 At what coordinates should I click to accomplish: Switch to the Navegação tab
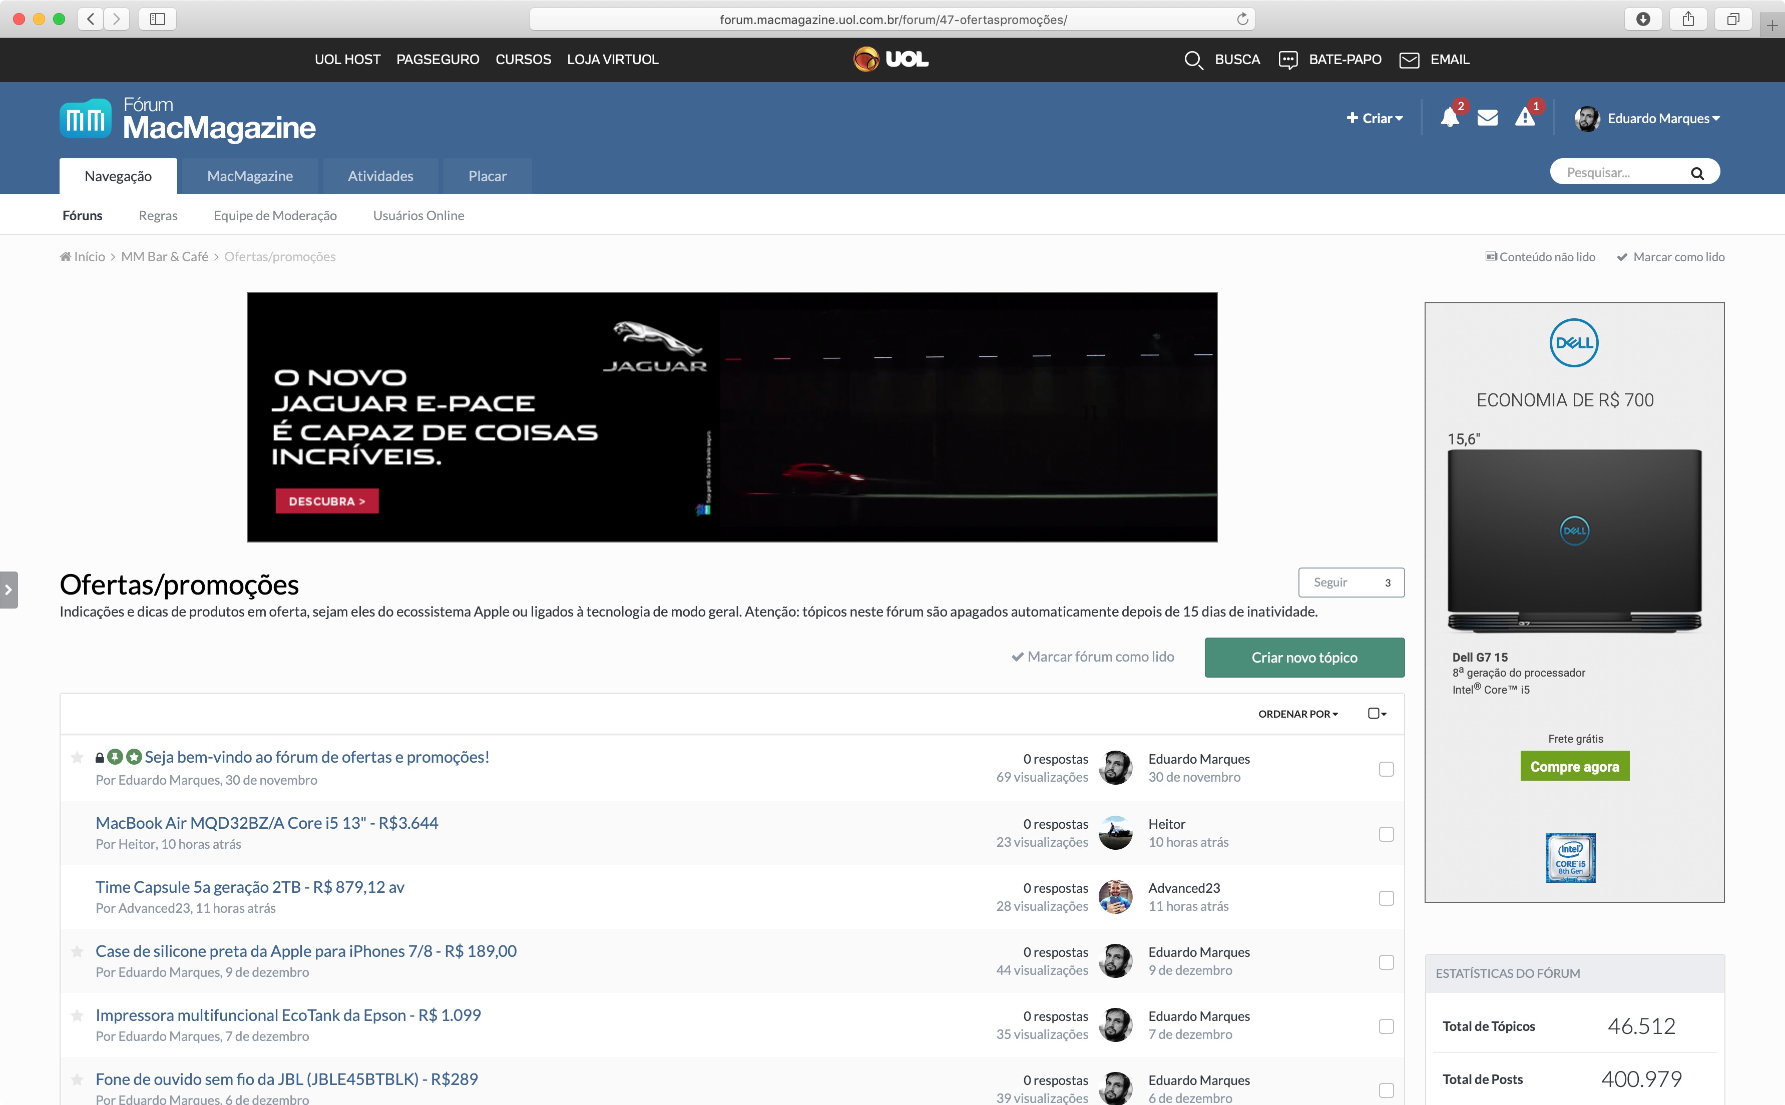(x=119, y=176)
